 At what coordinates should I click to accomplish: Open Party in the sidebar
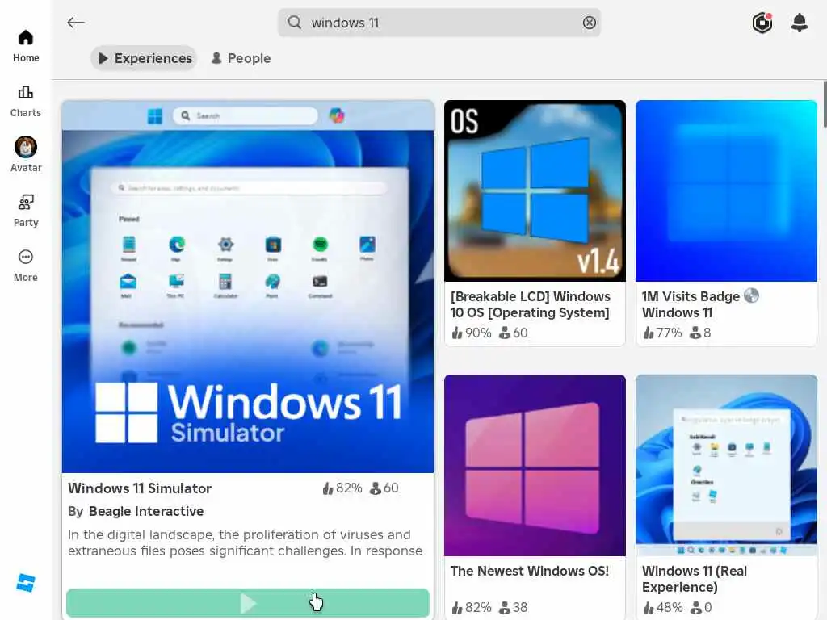point(25,211)
